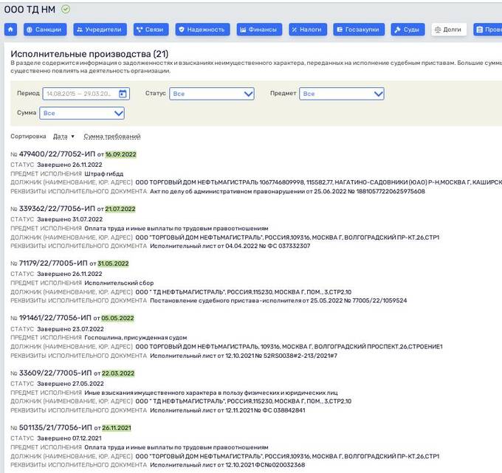Open the Финансы tab

pyautogui.click(x=259, y=30)
